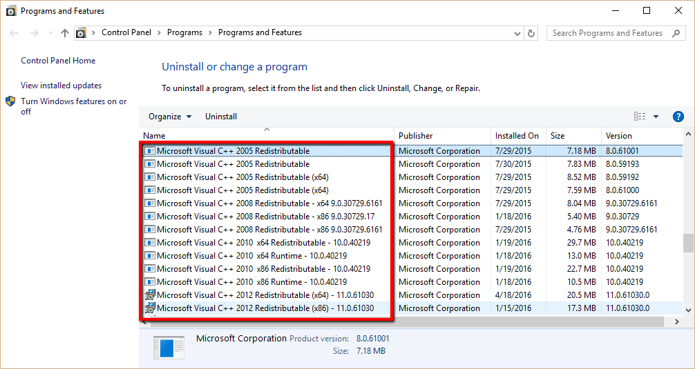Click the vertical scrollbar down arrow

[x=688, y=310]
